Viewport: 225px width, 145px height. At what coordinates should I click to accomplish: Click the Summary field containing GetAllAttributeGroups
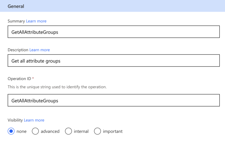click(x=114, y=32)
